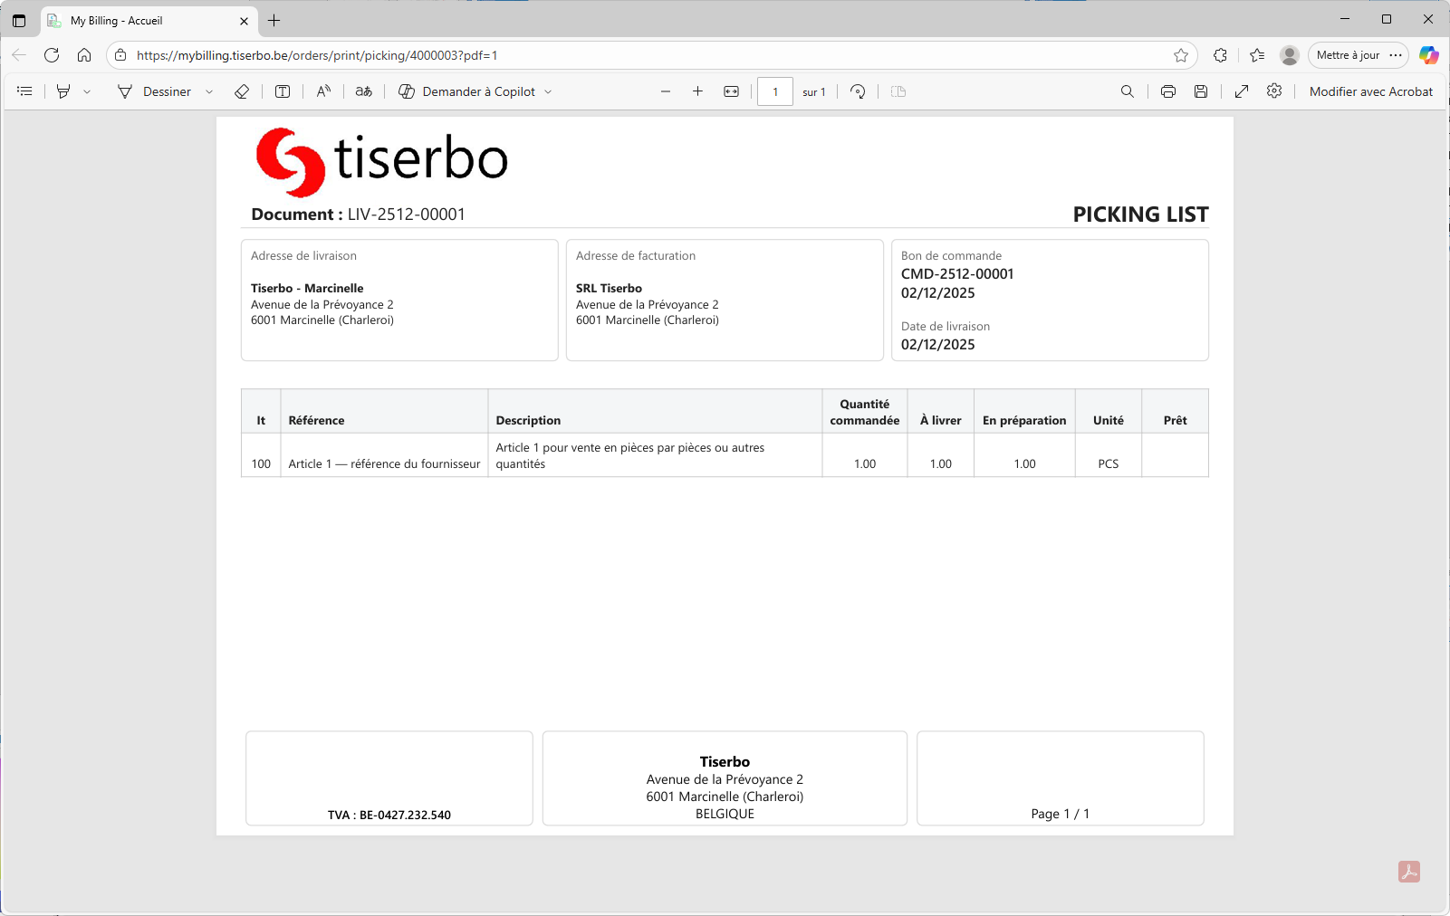Open a new browser tab
The width and height of the screenshot is (1450, 916).
tap(274, 20)
